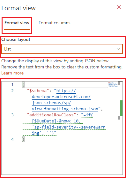The height and width of the screenshot is (179, 126).
Task: Open the Choose layout dropdown showing List
Action: (62, 49)
